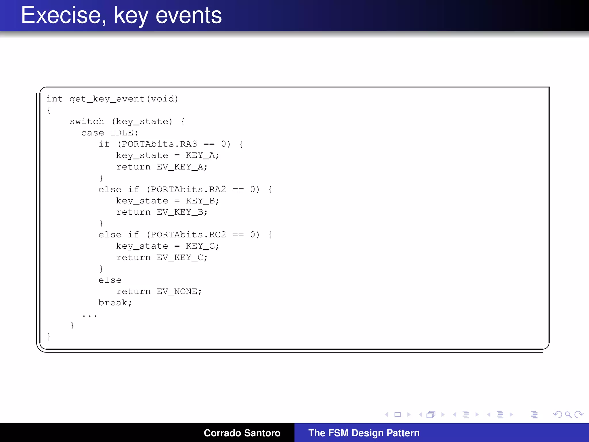Image resolution: width=589 pixels, height=442 pixels.
Task: Click the magnifier search icon
Action: pos(568,415)
